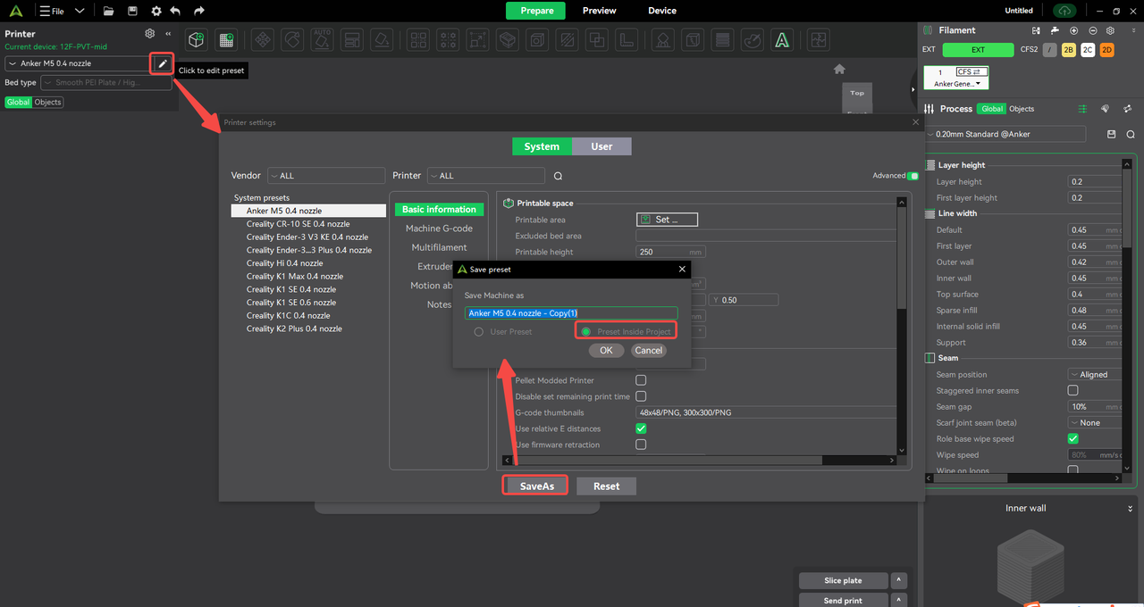Select the 2B yellow filament slot
Screen dimensions: 1144x607
click(x=1069, y=50)
